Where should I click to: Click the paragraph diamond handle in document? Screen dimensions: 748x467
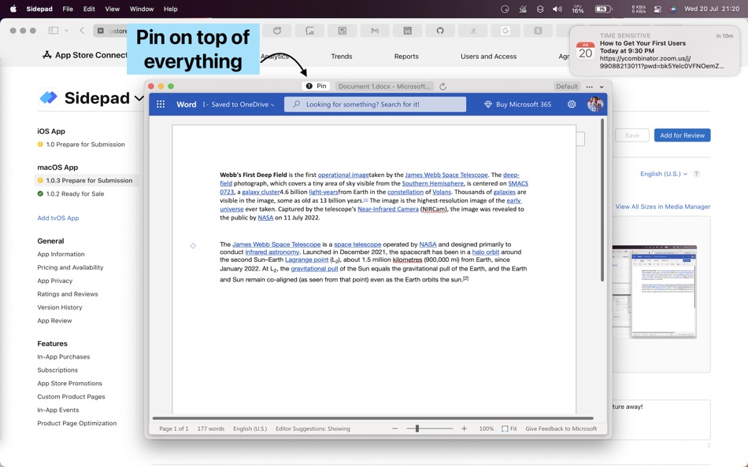pyautogui.click(x=193, y=246)
